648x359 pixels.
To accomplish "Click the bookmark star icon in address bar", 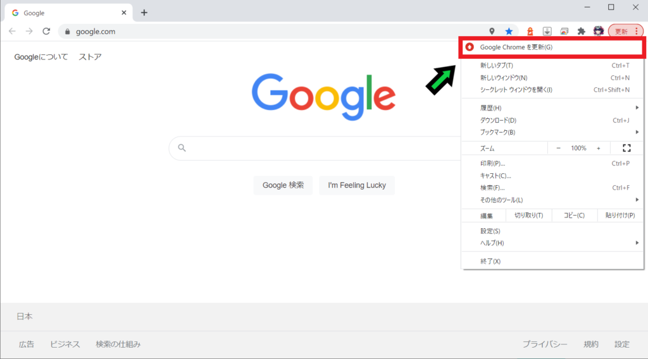I will [x=509, y=31].
